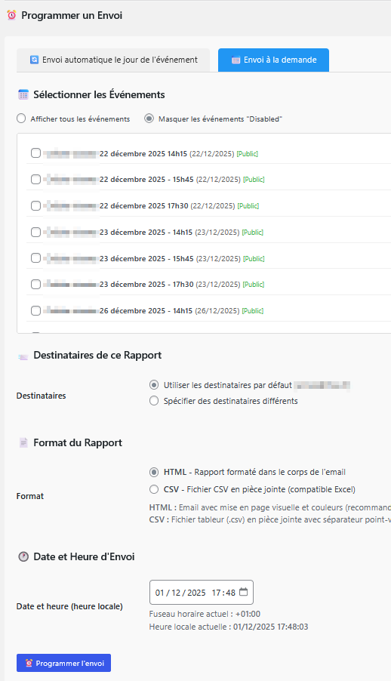The image size is (391, 681).
Task: Click the refresh icon in Envoi automatique tab
Action: pos(34,60)
